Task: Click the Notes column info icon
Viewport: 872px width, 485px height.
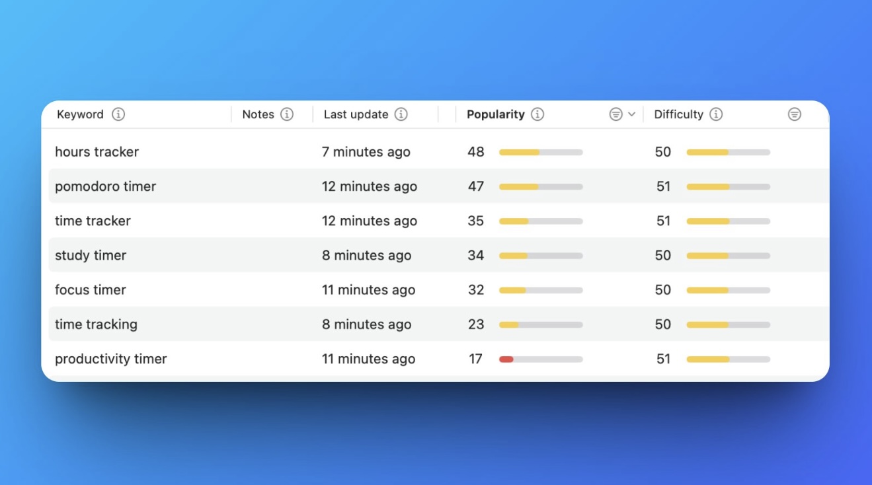Action: pos(287,114)
